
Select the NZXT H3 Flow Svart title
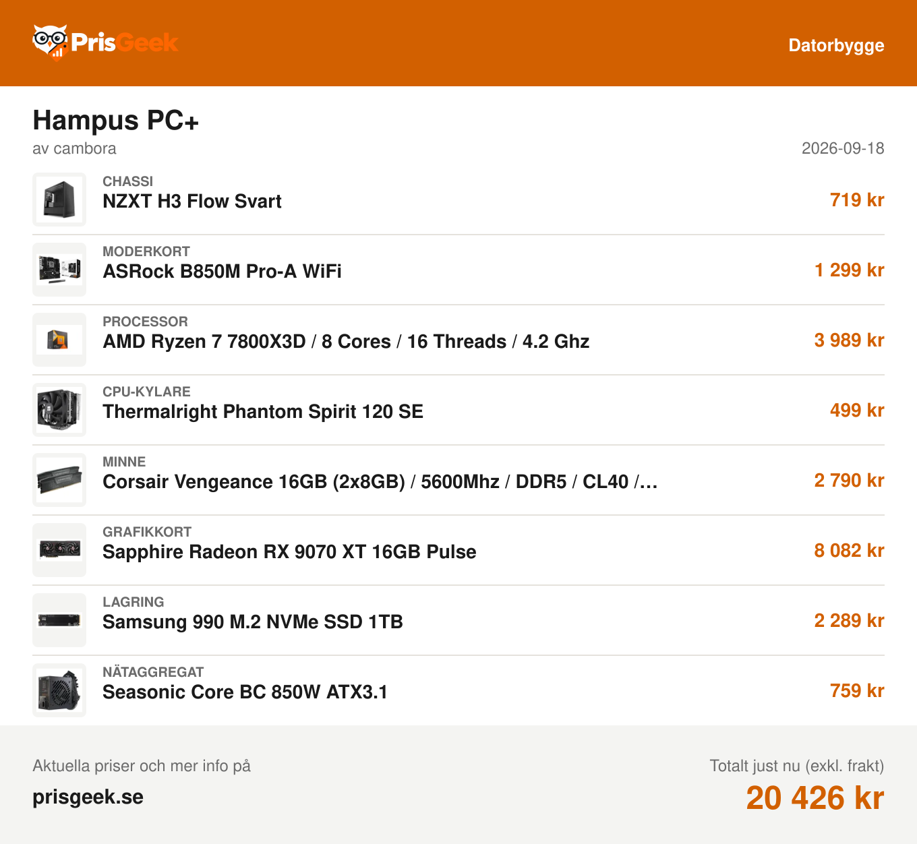click(x=192, y=202)
